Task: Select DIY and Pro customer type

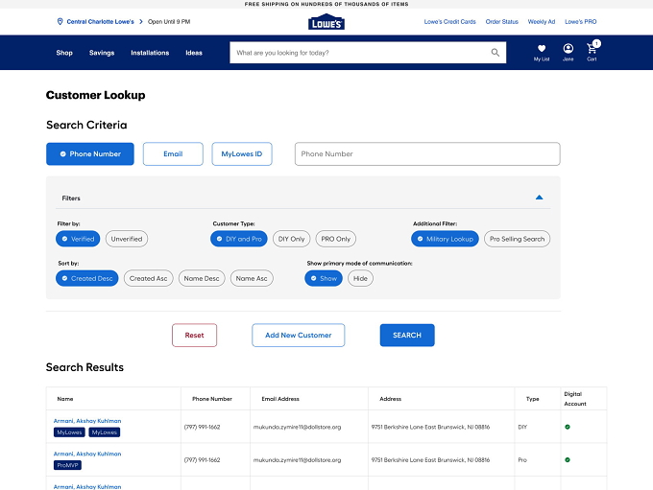Action: tap(238, 239)
